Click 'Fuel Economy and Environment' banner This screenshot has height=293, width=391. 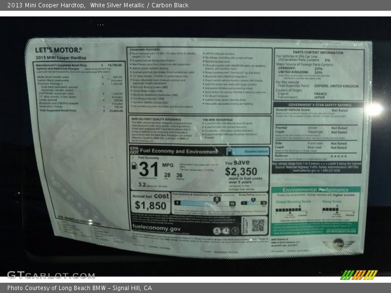(178, 151)
